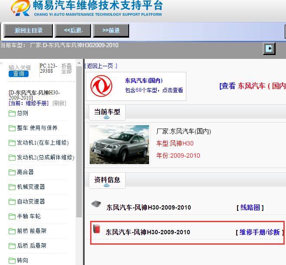Select 离合器 tree item text
This screenshot has height=265, width=286.
tap(25, 172)
